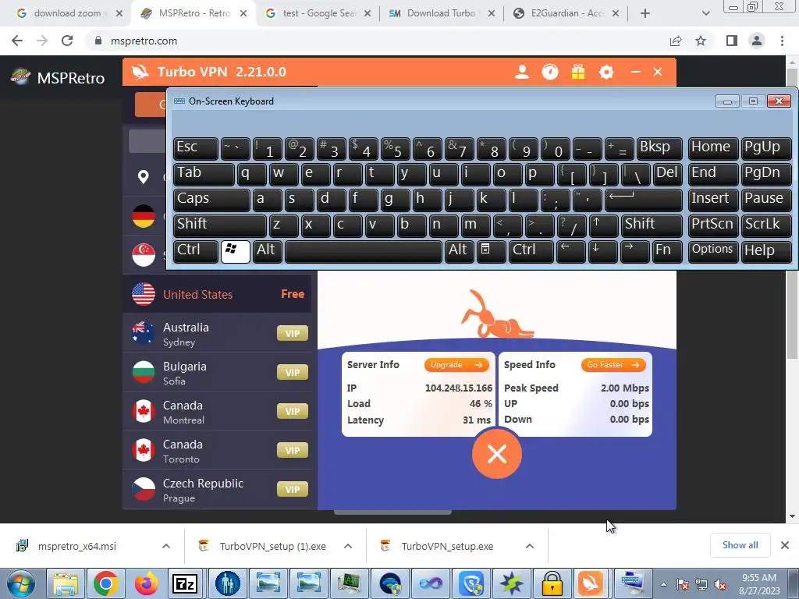Toggle right Alt key on keyboard
799x599 pixels.
[459, 251]
